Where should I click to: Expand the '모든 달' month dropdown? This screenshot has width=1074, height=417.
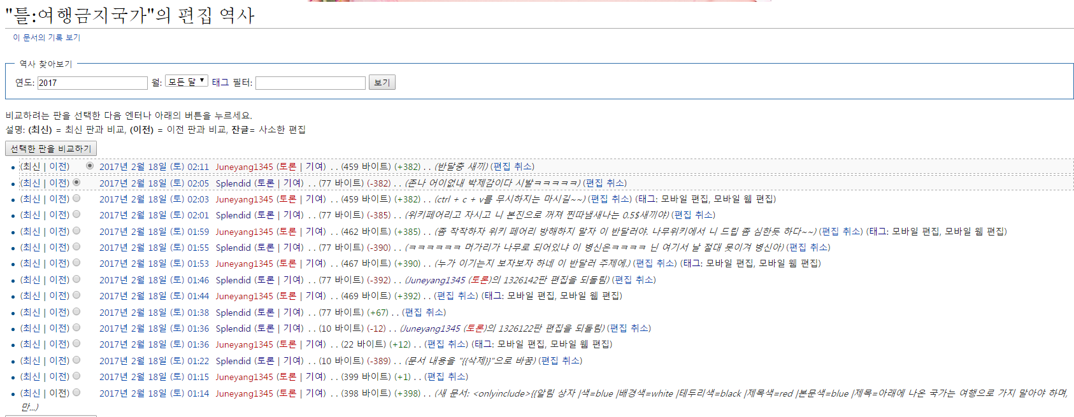pyautogui.click(x=186, y=81)
